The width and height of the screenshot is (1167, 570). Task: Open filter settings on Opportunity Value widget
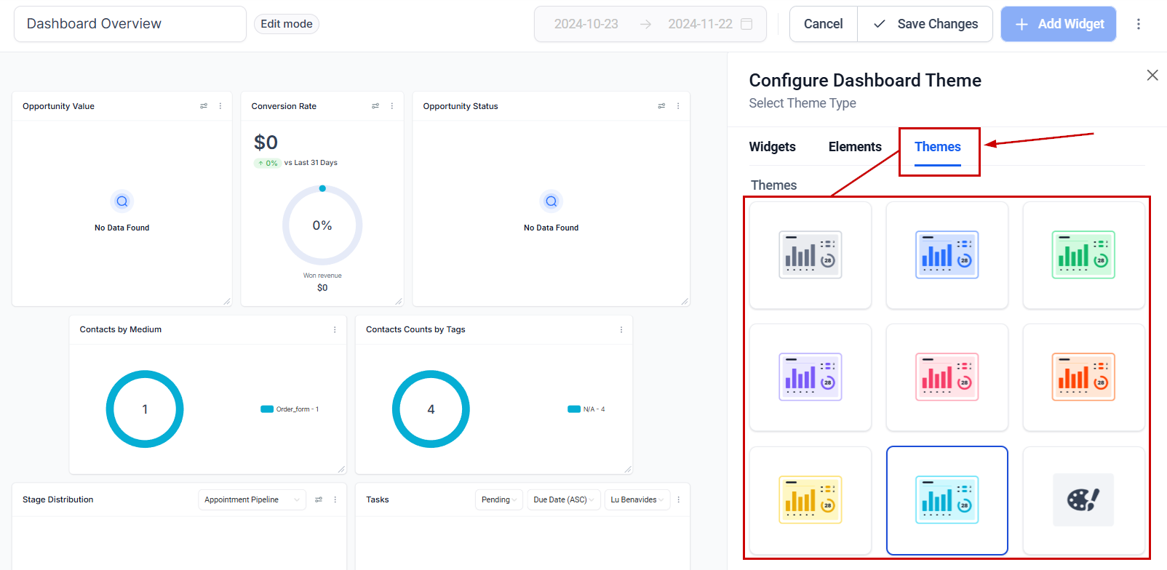(x=204, y=106)
